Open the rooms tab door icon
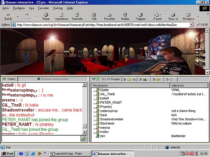210x157 pixels. pos(129,79)
